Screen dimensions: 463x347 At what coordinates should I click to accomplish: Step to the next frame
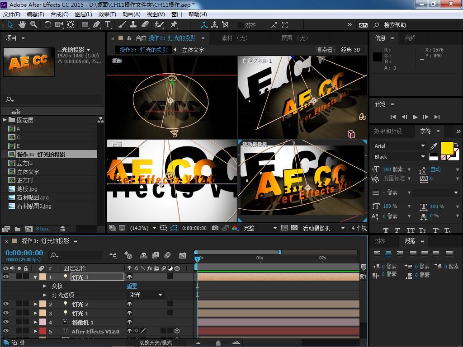(425, 117)
